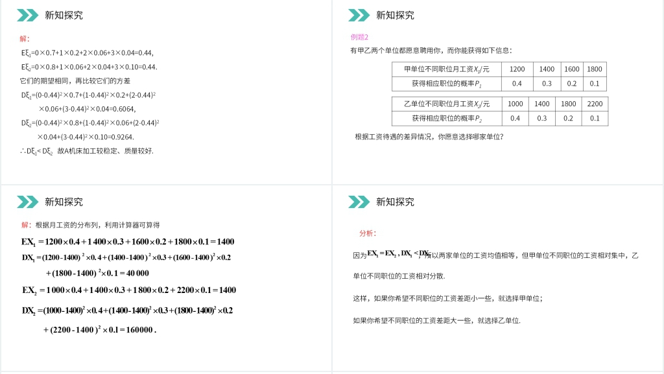Click the chevron icon on the EX₁ calculation slide
The height and width of the screenshot is (374, 664).
(27, 202)
